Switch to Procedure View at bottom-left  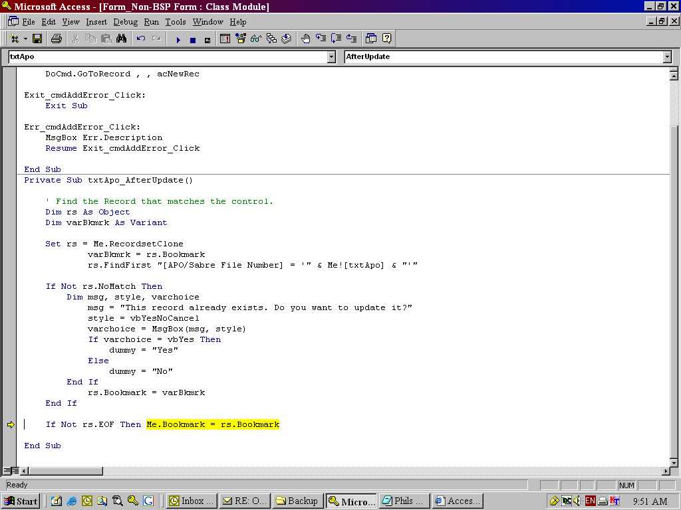point(7,471)
